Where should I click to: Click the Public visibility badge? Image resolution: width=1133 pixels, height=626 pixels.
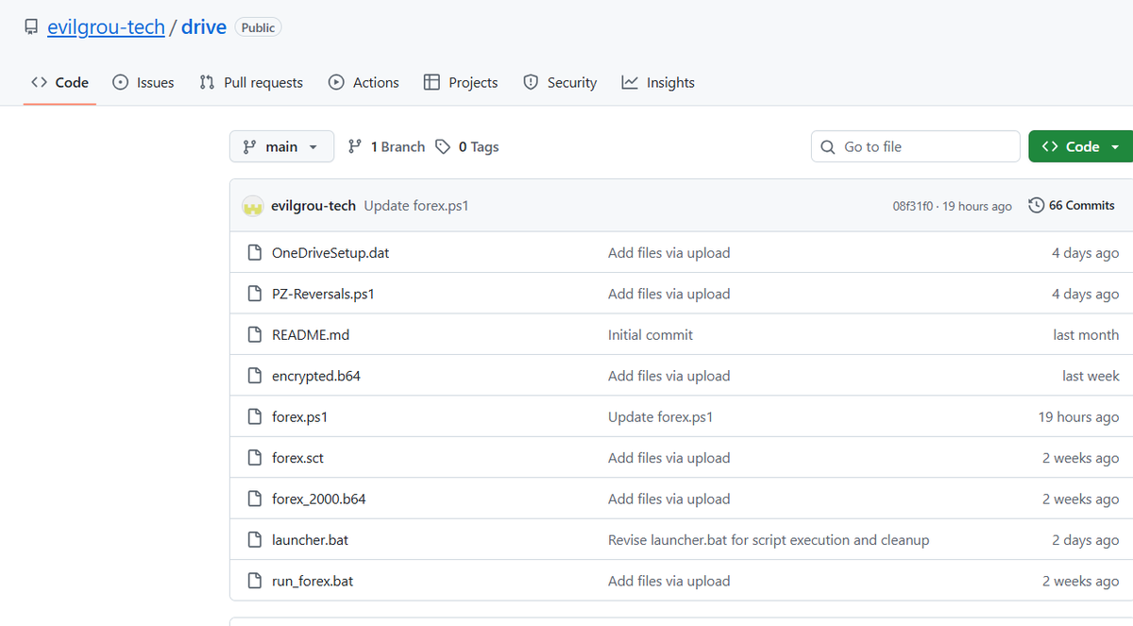tap(258, 27)
